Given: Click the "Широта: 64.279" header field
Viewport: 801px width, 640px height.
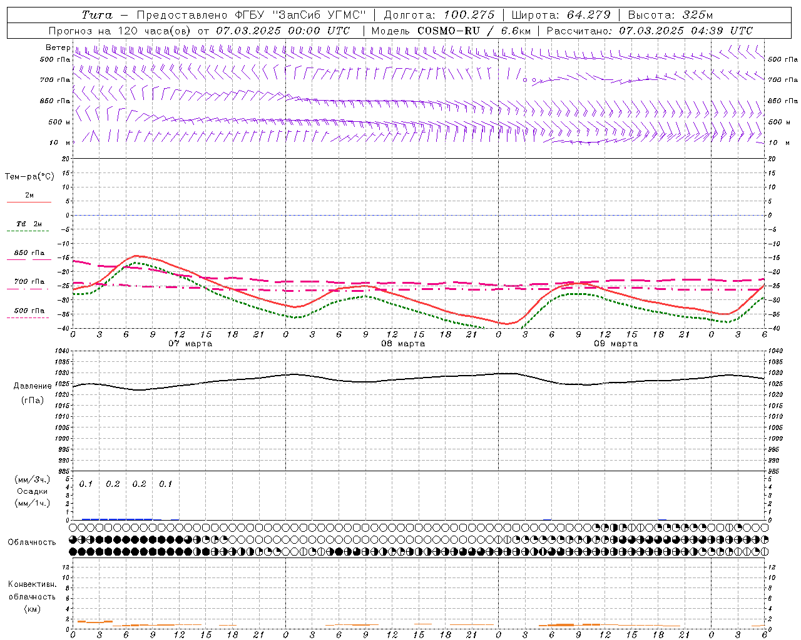Looking at the screenshot, I should tap(561, 15).
